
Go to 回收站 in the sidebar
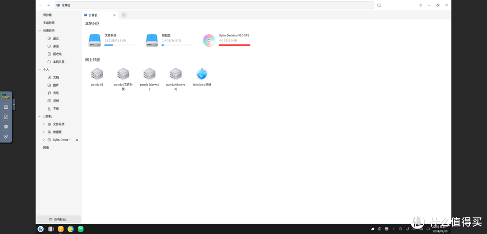click(57, 54)
